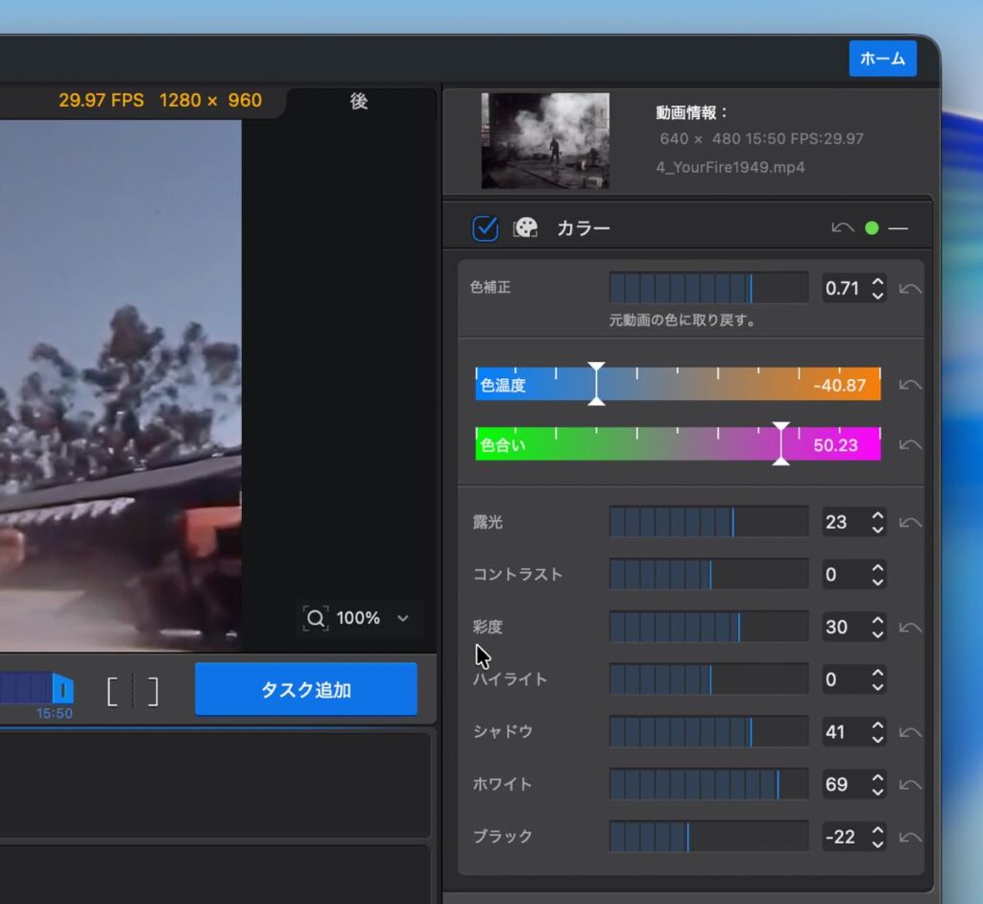
Task: Click the ホワイト slider bar
Action: (709, 784)
